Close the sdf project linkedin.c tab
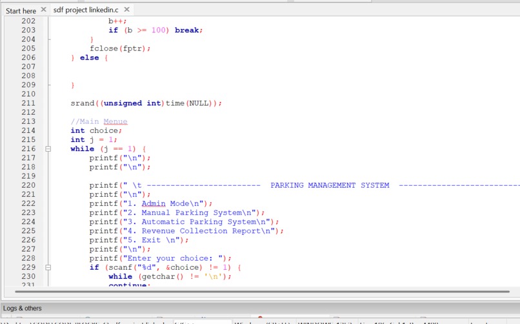Image resolution: width=520 pixels, height=324 pixels. click(126, 10)
